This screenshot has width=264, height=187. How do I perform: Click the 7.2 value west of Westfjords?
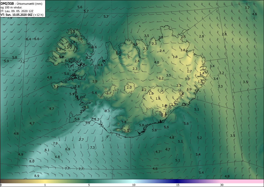click(22, 62)
